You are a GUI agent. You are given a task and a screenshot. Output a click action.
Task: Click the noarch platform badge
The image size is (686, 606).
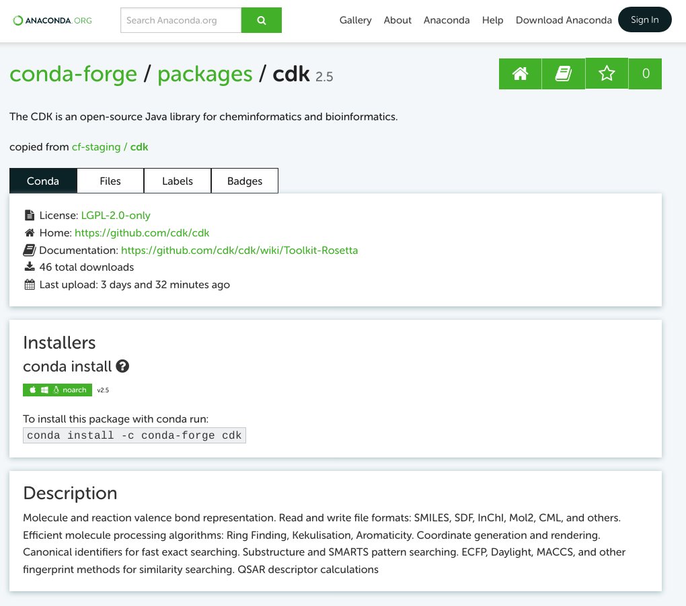57,390
